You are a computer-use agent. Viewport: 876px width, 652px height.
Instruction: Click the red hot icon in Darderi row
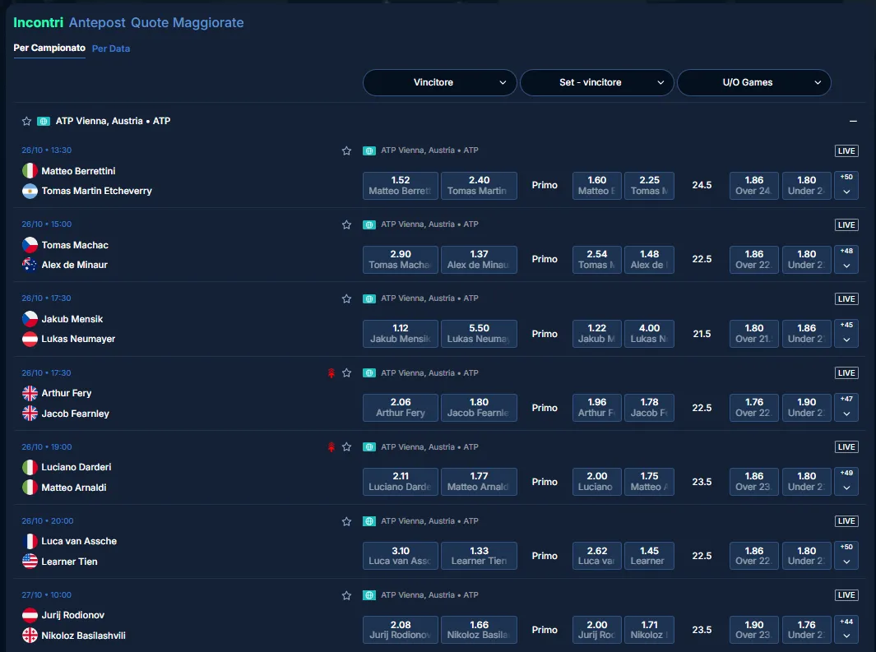pyautogui.click(x=331, y=447)
